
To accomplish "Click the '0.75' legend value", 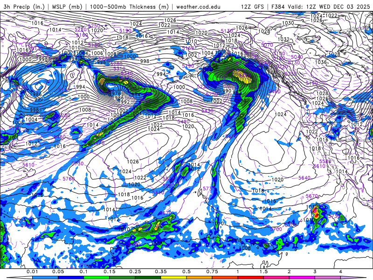I will tap(212, 272).
